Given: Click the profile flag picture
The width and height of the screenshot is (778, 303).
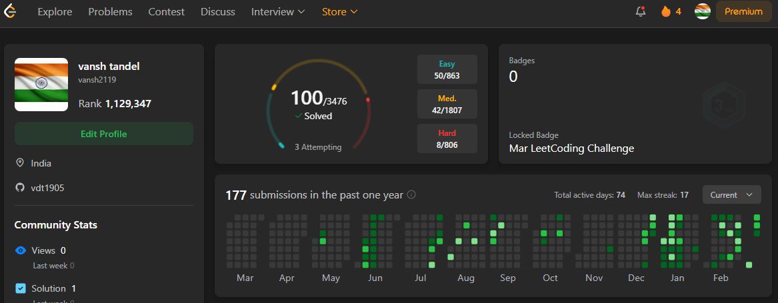Looking at the screenshot, I should [x=41, y=85].
